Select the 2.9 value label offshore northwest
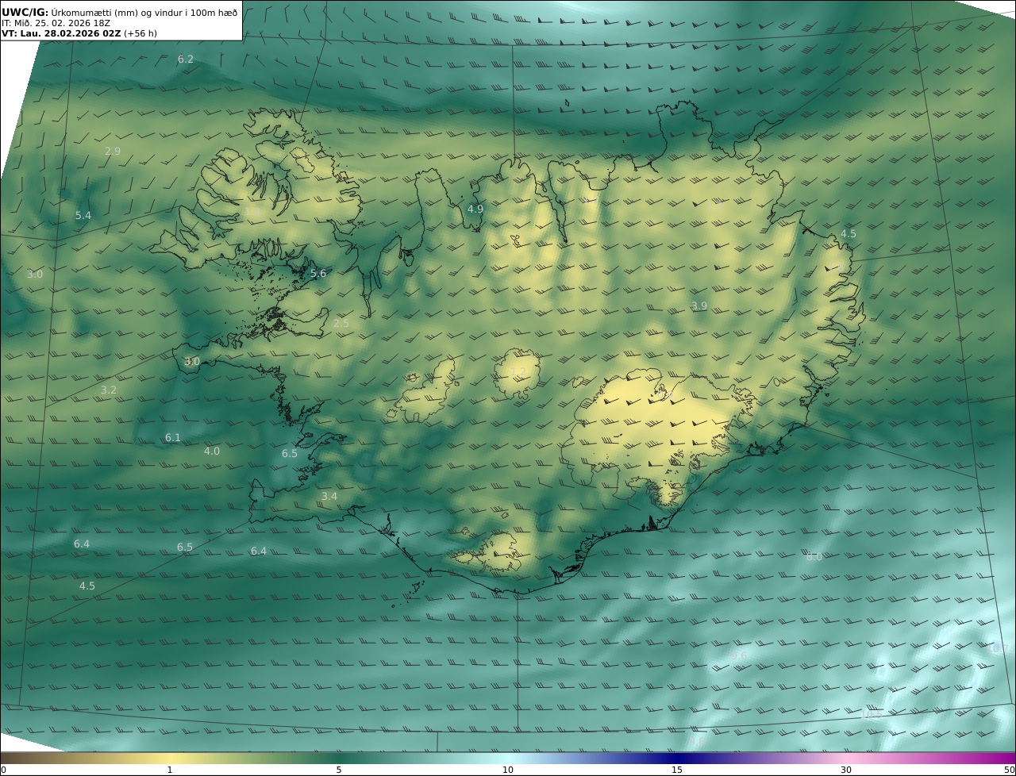This screenshot has height=776, width=1016. point(113,151)
